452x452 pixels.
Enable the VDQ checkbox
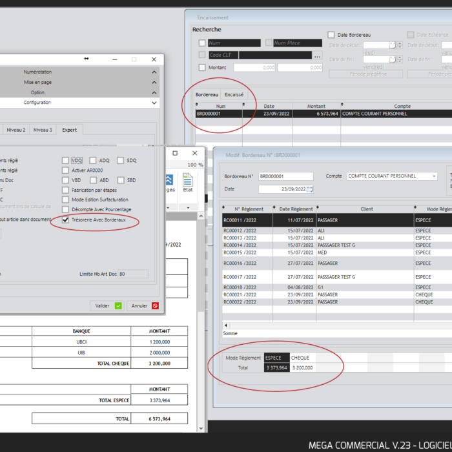[x=65, y=160]
